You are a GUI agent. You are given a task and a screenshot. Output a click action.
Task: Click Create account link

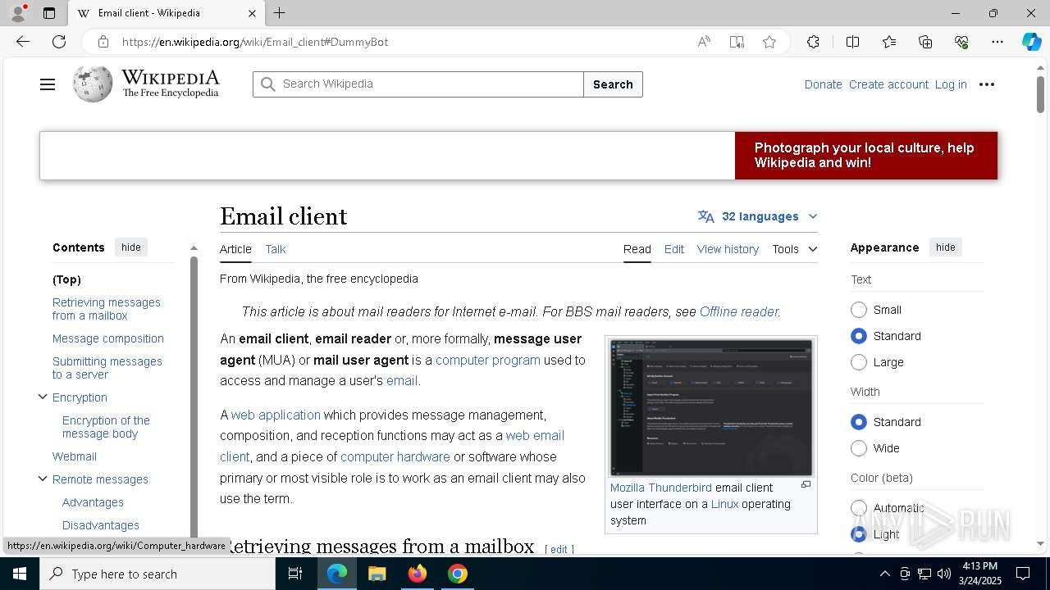(888, 84)
